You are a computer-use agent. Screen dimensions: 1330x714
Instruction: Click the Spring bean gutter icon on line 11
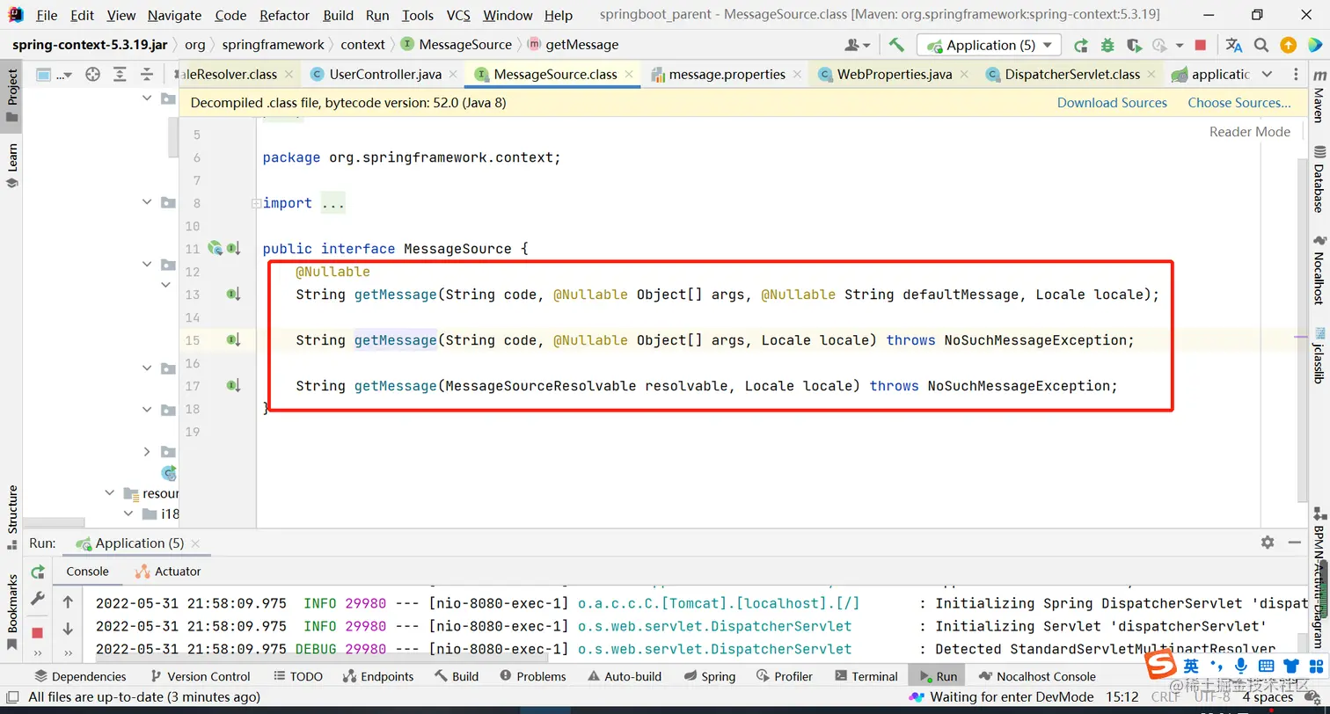[215, 248]
